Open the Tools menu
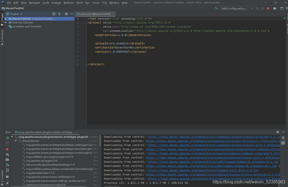The image size is (288, 187). click(96, 3)
